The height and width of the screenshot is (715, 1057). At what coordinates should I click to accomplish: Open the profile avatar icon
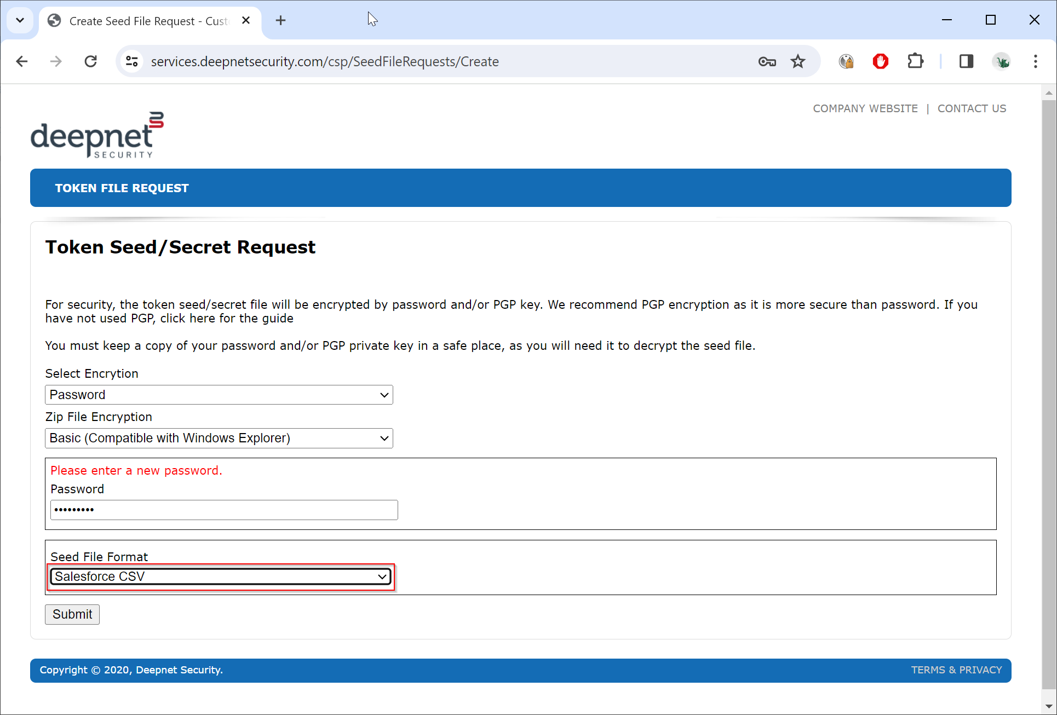(x=1001, y=61)
